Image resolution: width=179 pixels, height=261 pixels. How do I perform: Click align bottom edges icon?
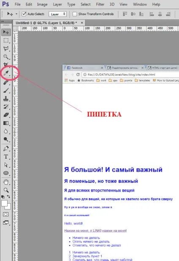141,14
